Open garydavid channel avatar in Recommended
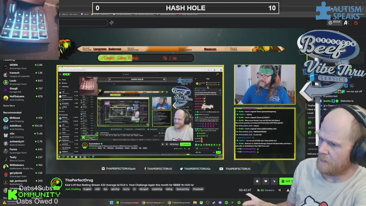The height and width of the screenshot is (206, 366). coord(5,175)
